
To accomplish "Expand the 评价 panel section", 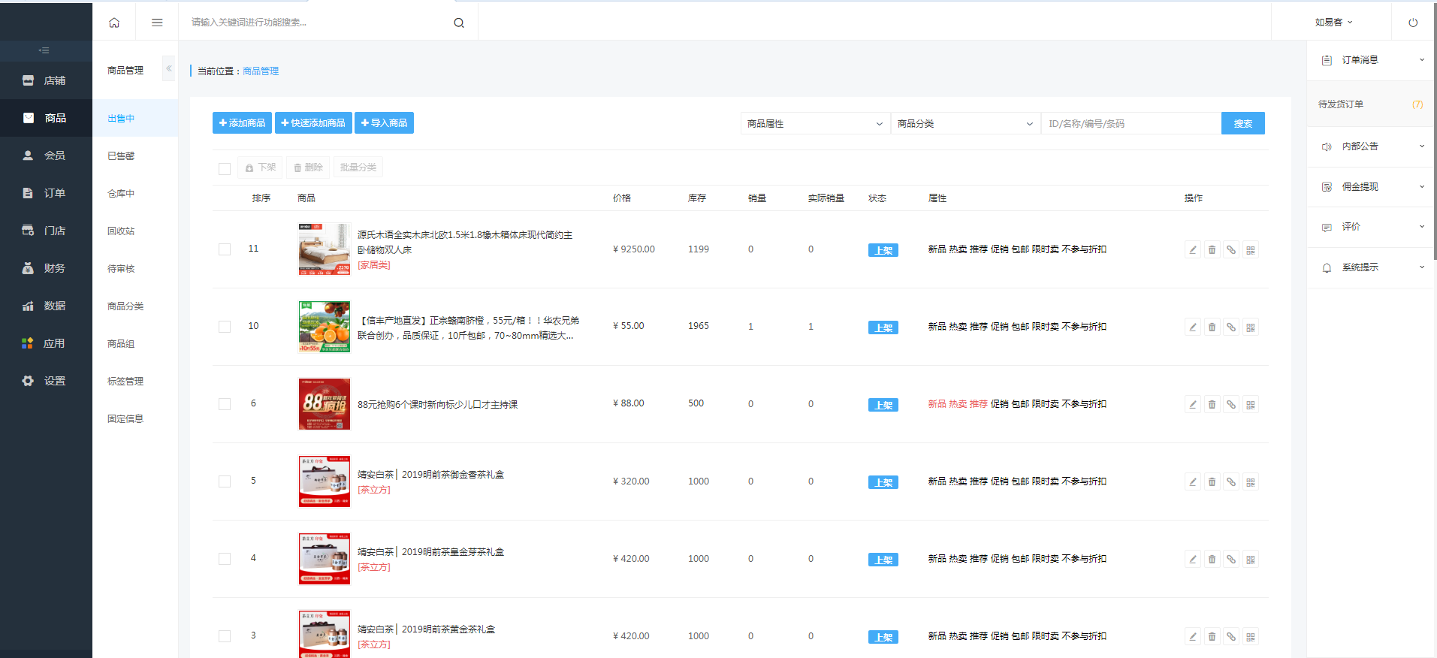I will point(1371,227).
